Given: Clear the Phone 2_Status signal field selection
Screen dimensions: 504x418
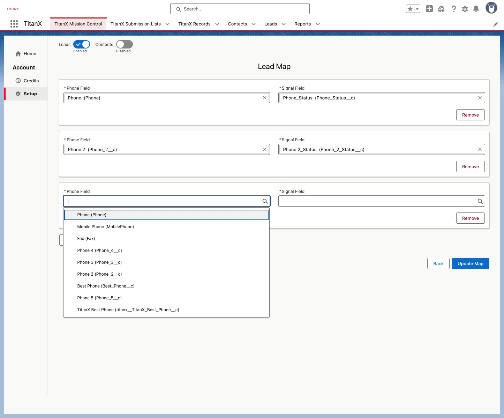Looking at the screenshot, I should 480,149.
